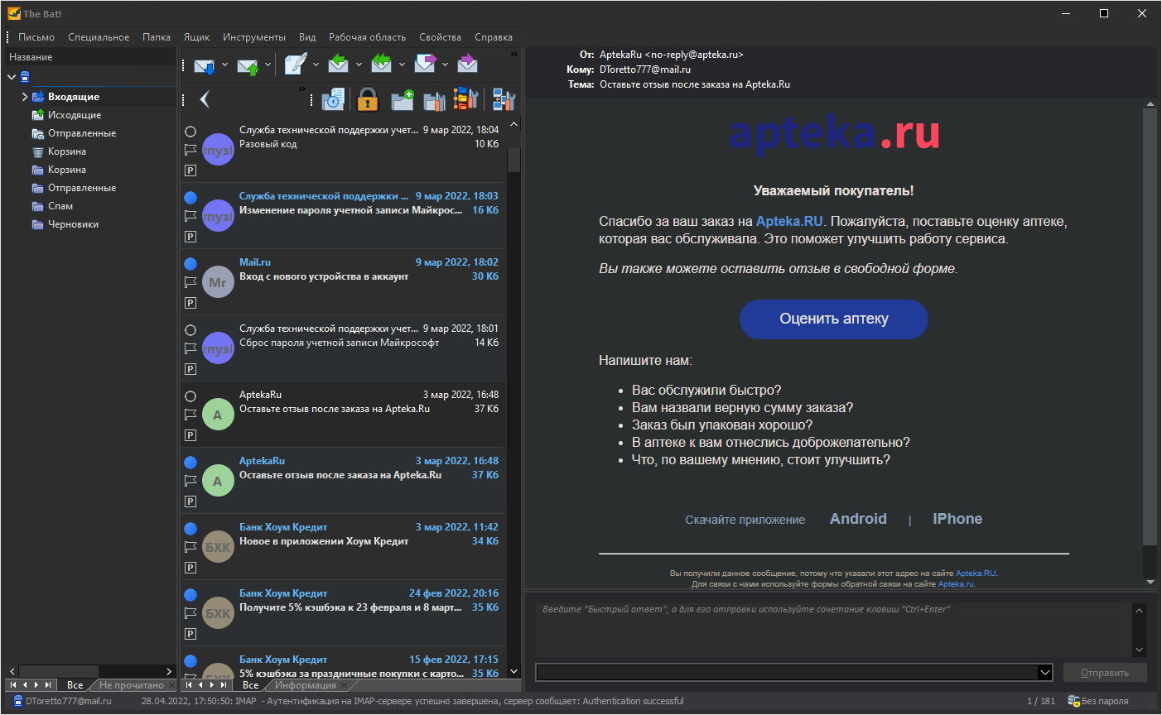Viewport: 1162px width, 715px height.
Task: Open the sorting office folder-tree tools icon
Action: click(465, 99)
